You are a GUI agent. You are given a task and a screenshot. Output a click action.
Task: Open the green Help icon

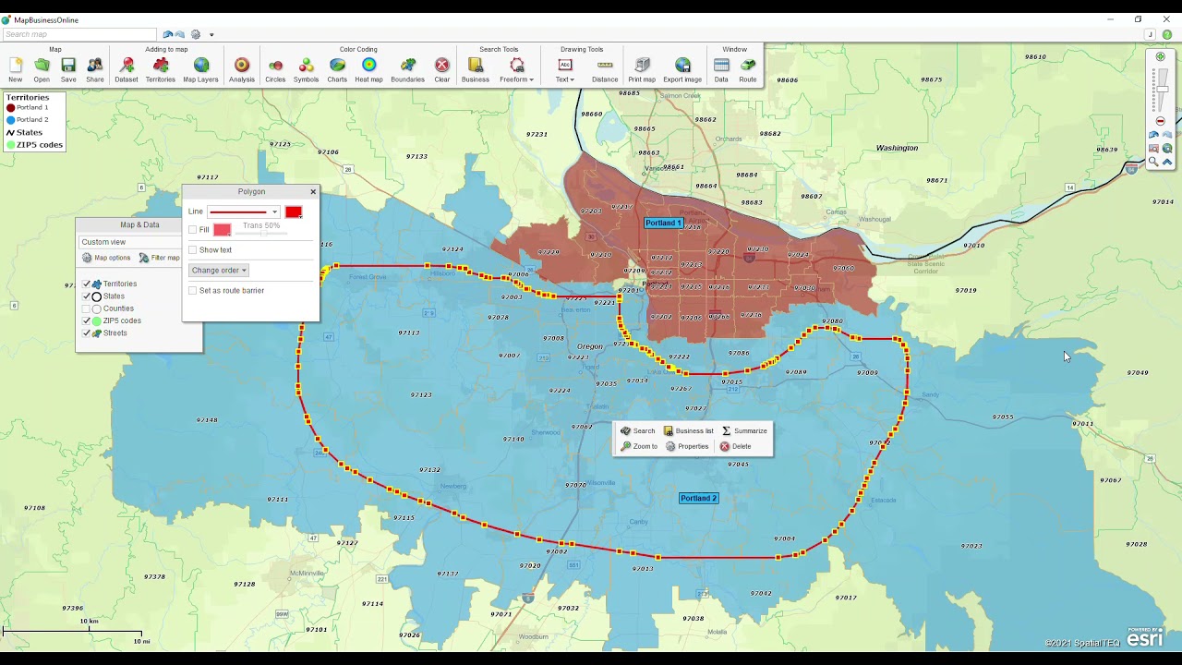pyautogui.click(x=1167, y=35)
